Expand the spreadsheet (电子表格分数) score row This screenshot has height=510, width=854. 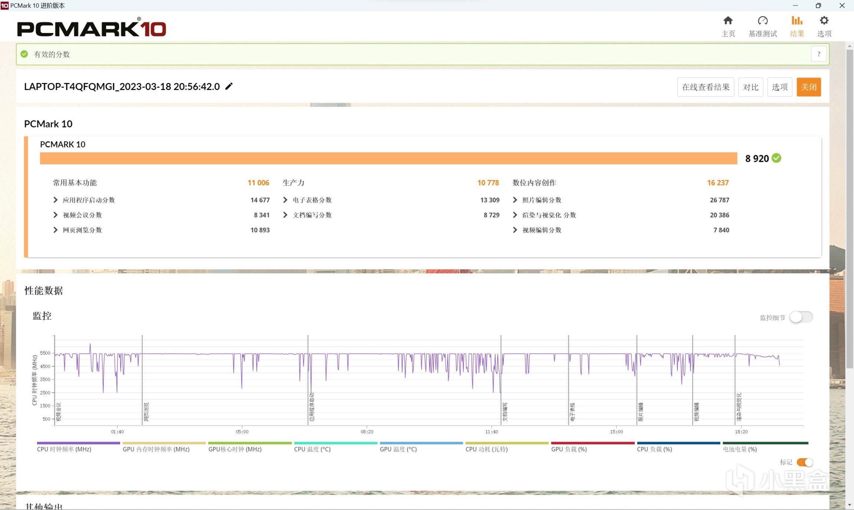tap(285, 200)
